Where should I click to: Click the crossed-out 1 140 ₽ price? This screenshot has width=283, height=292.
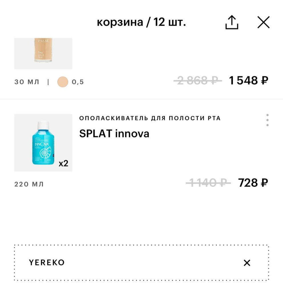(x=208, y=183)
